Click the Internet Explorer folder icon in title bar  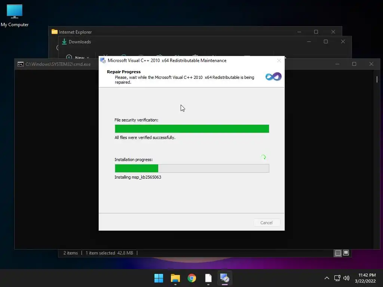tap(55, 32)
